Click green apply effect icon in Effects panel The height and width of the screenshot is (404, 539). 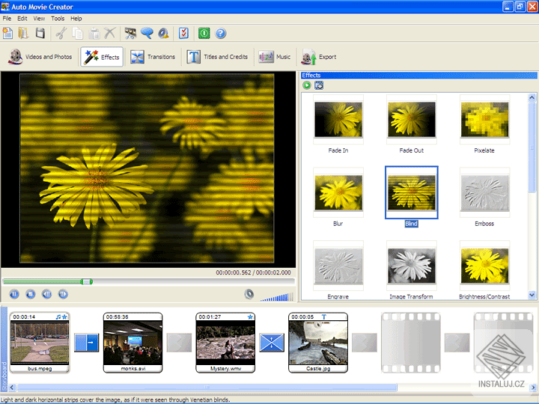pyautogui.click(x=307, y=85)
